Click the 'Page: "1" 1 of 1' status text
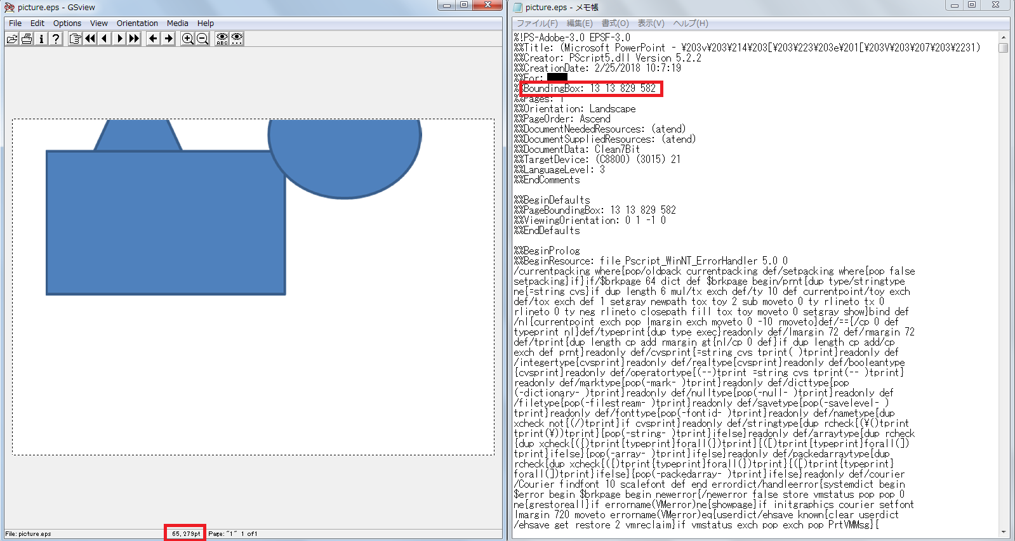1015x541 pixels. coord(233,534)
